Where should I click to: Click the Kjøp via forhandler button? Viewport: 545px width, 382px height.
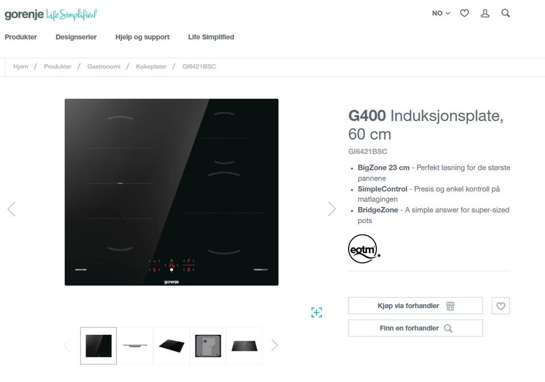[x=416, y=306]
